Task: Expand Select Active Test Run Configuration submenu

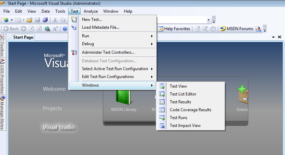Action: [112, 69]
